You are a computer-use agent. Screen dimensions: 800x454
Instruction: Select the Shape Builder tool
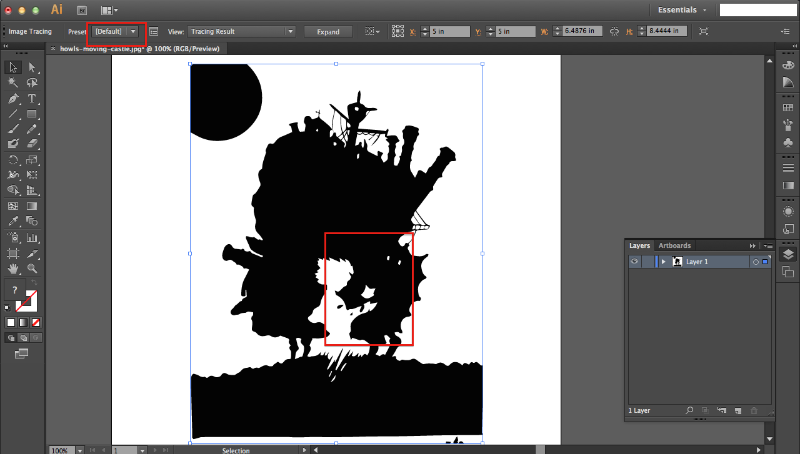(x=13, y=190)
